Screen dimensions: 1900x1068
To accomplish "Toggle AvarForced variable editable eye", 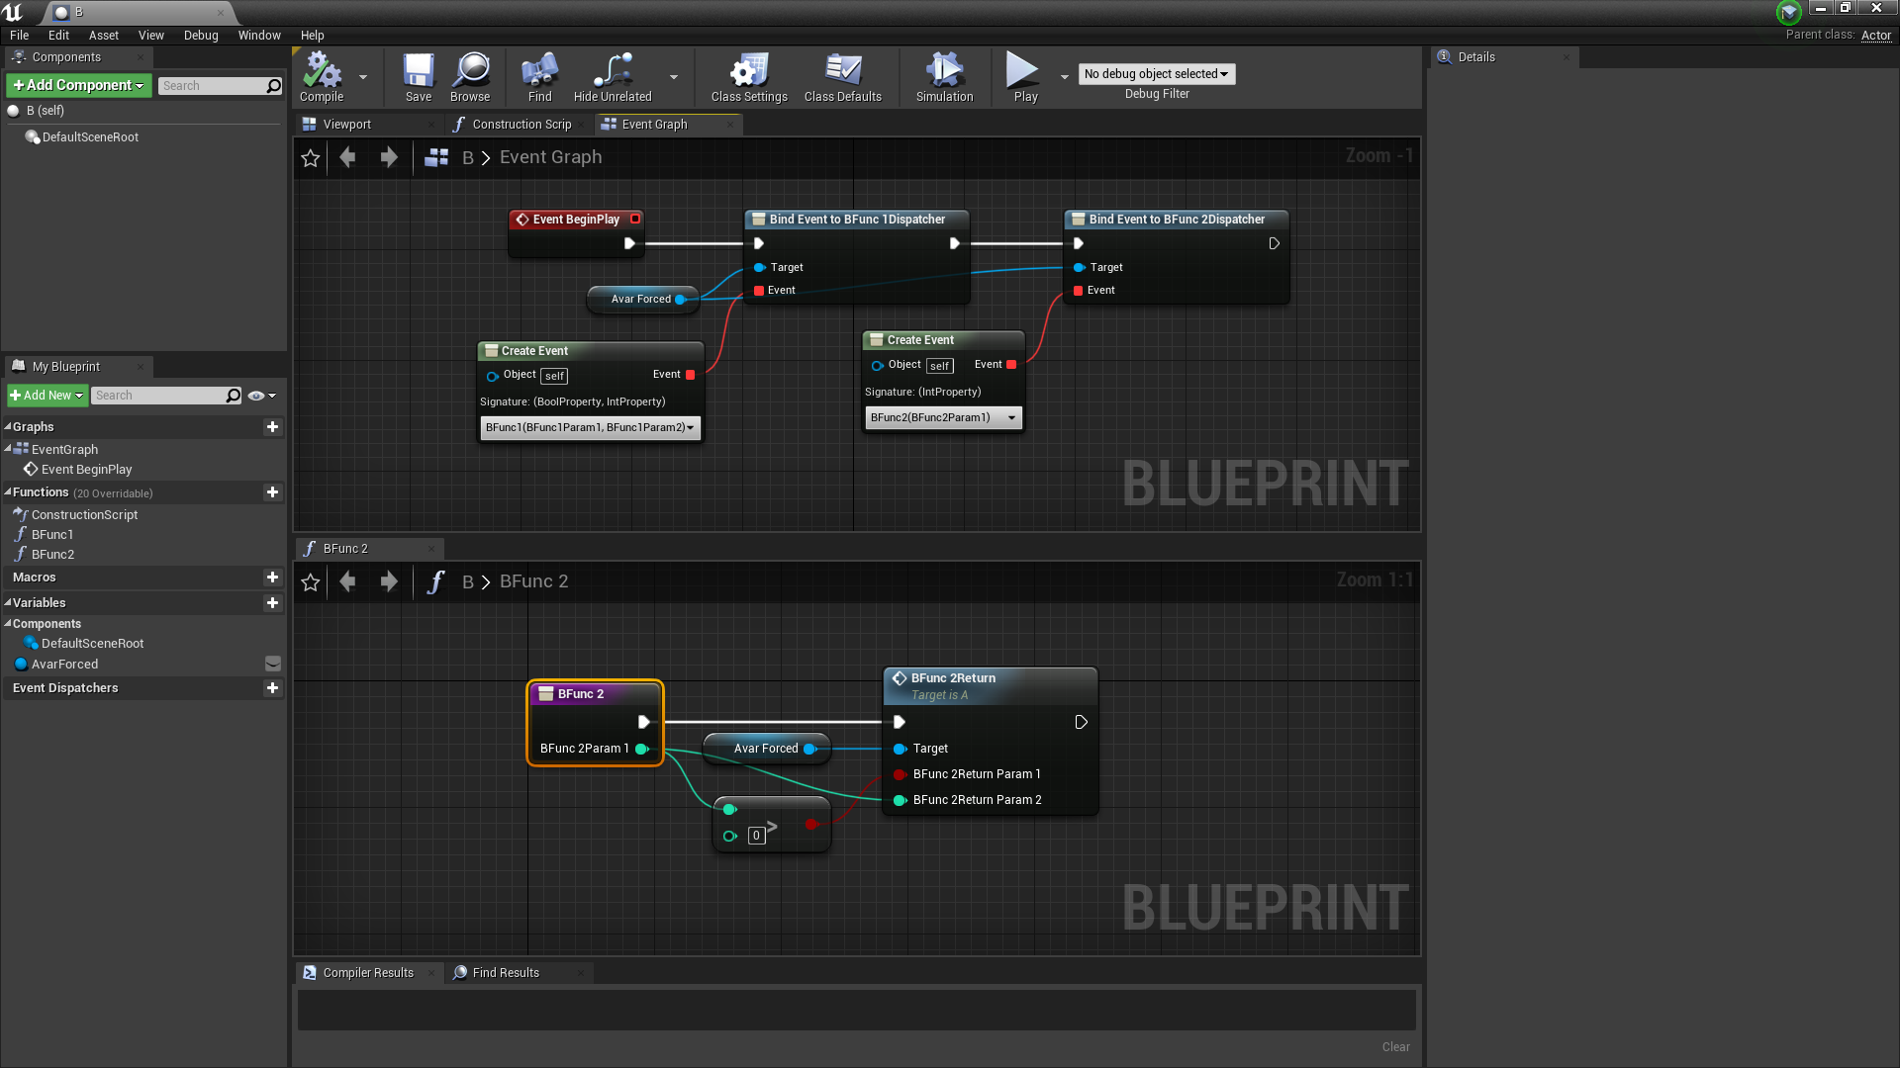I will click(x=273, y=664).
